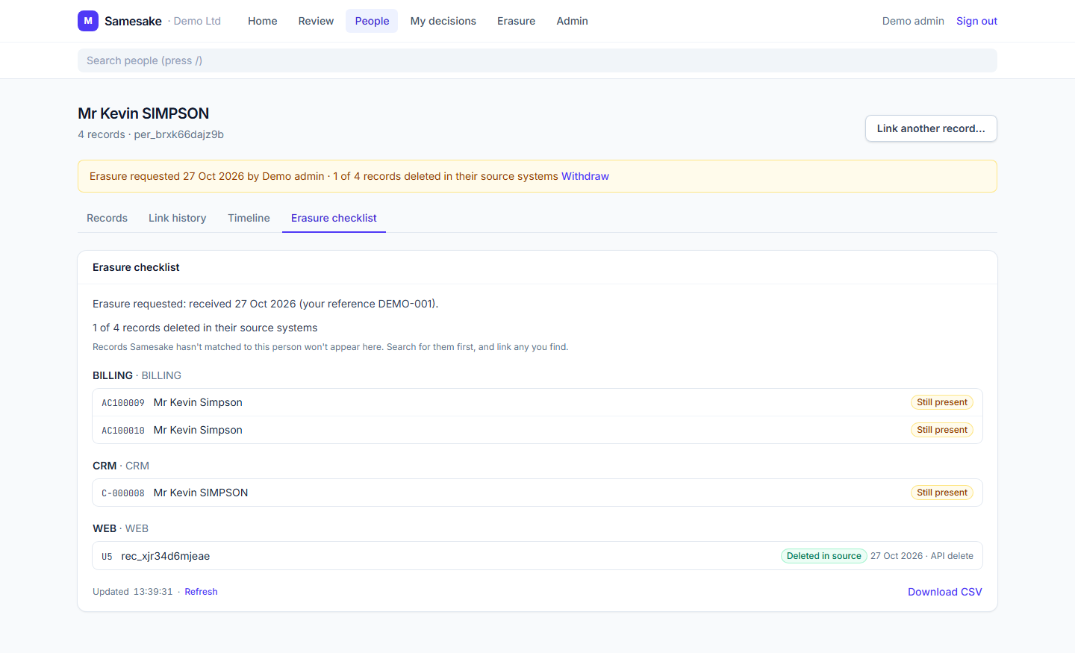Screen dimensions: 1075x653
Task: Open My decisions page
Action: [x=443, y=21]
